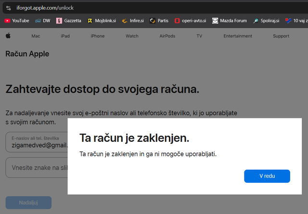Focus the email or phone input field
Image resolution: width=308 pixels, height=214 pixels.
[x=37, y=142]
